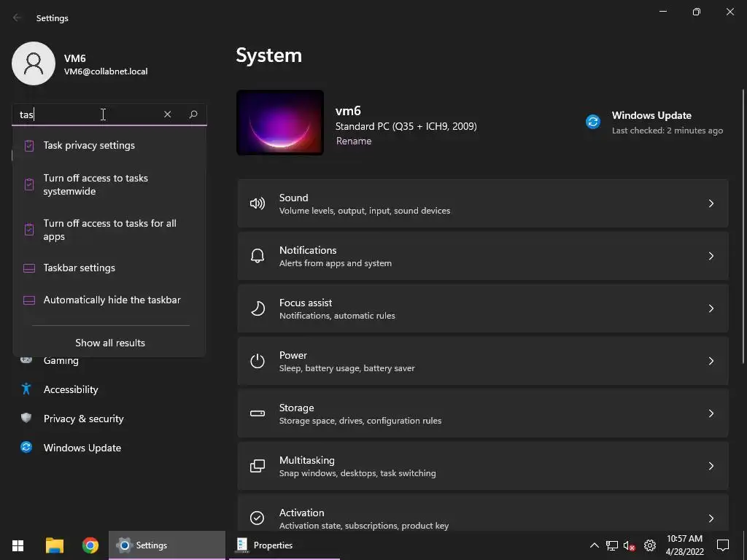
Task: Expand the Power chevron arrow
Action: [x=711, y=361]
